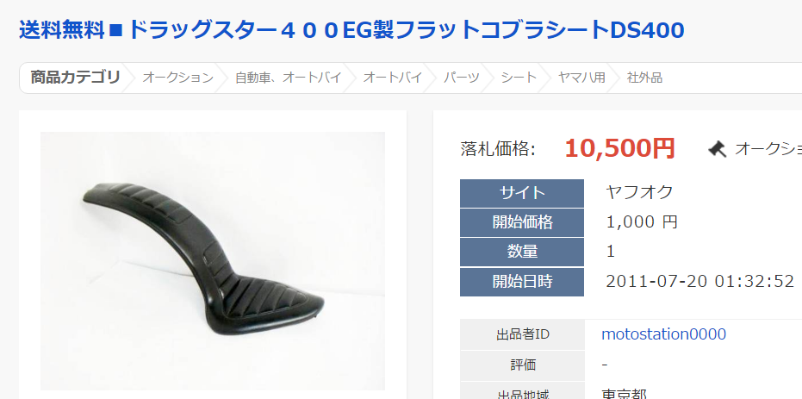802x399 pixels.
Task: Open the 社外品 breadcrumb category
Action: click(x=644, y=78)
